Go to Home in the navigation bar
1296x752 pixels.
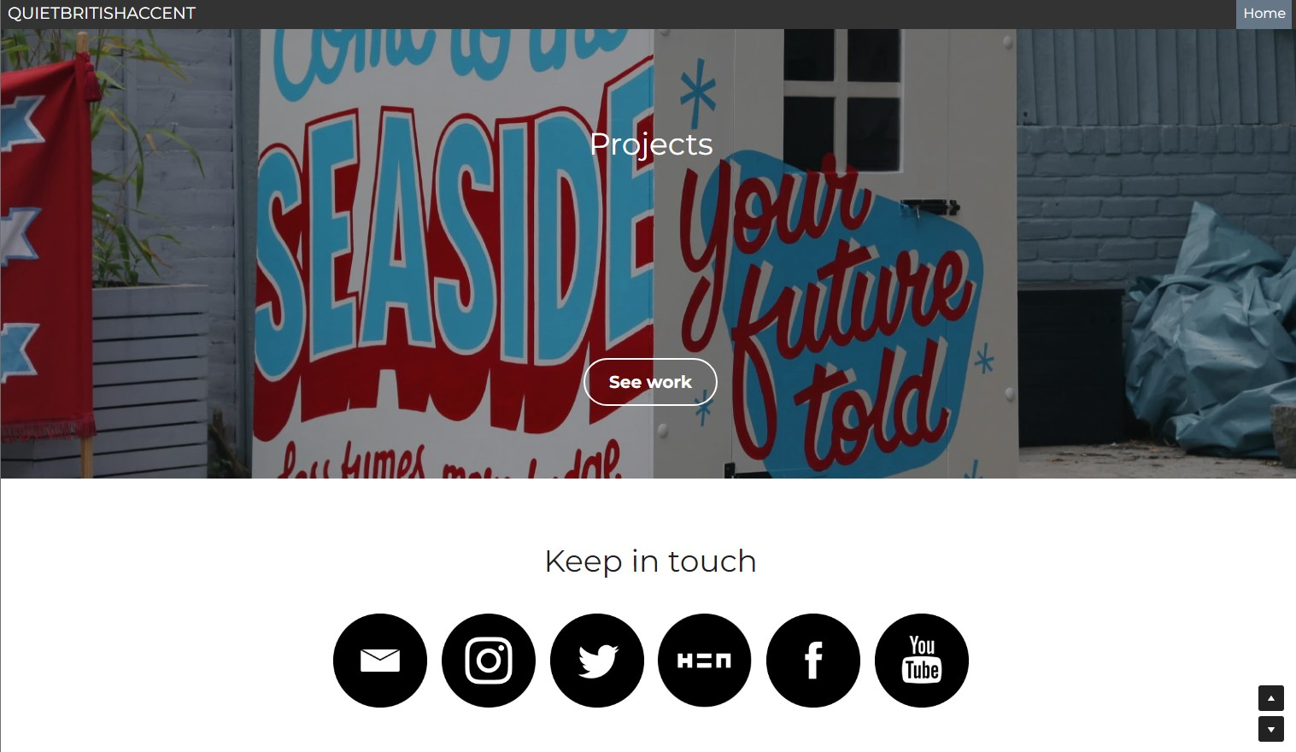[x=1264, y=14]
